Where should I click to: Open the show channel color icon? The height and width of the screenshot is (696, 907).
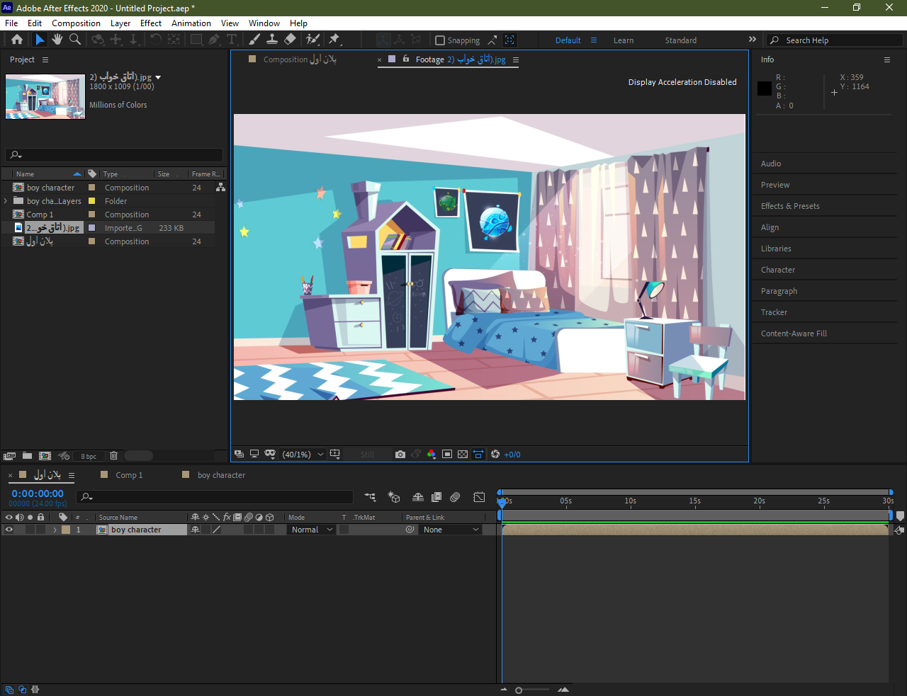point(432,455)
